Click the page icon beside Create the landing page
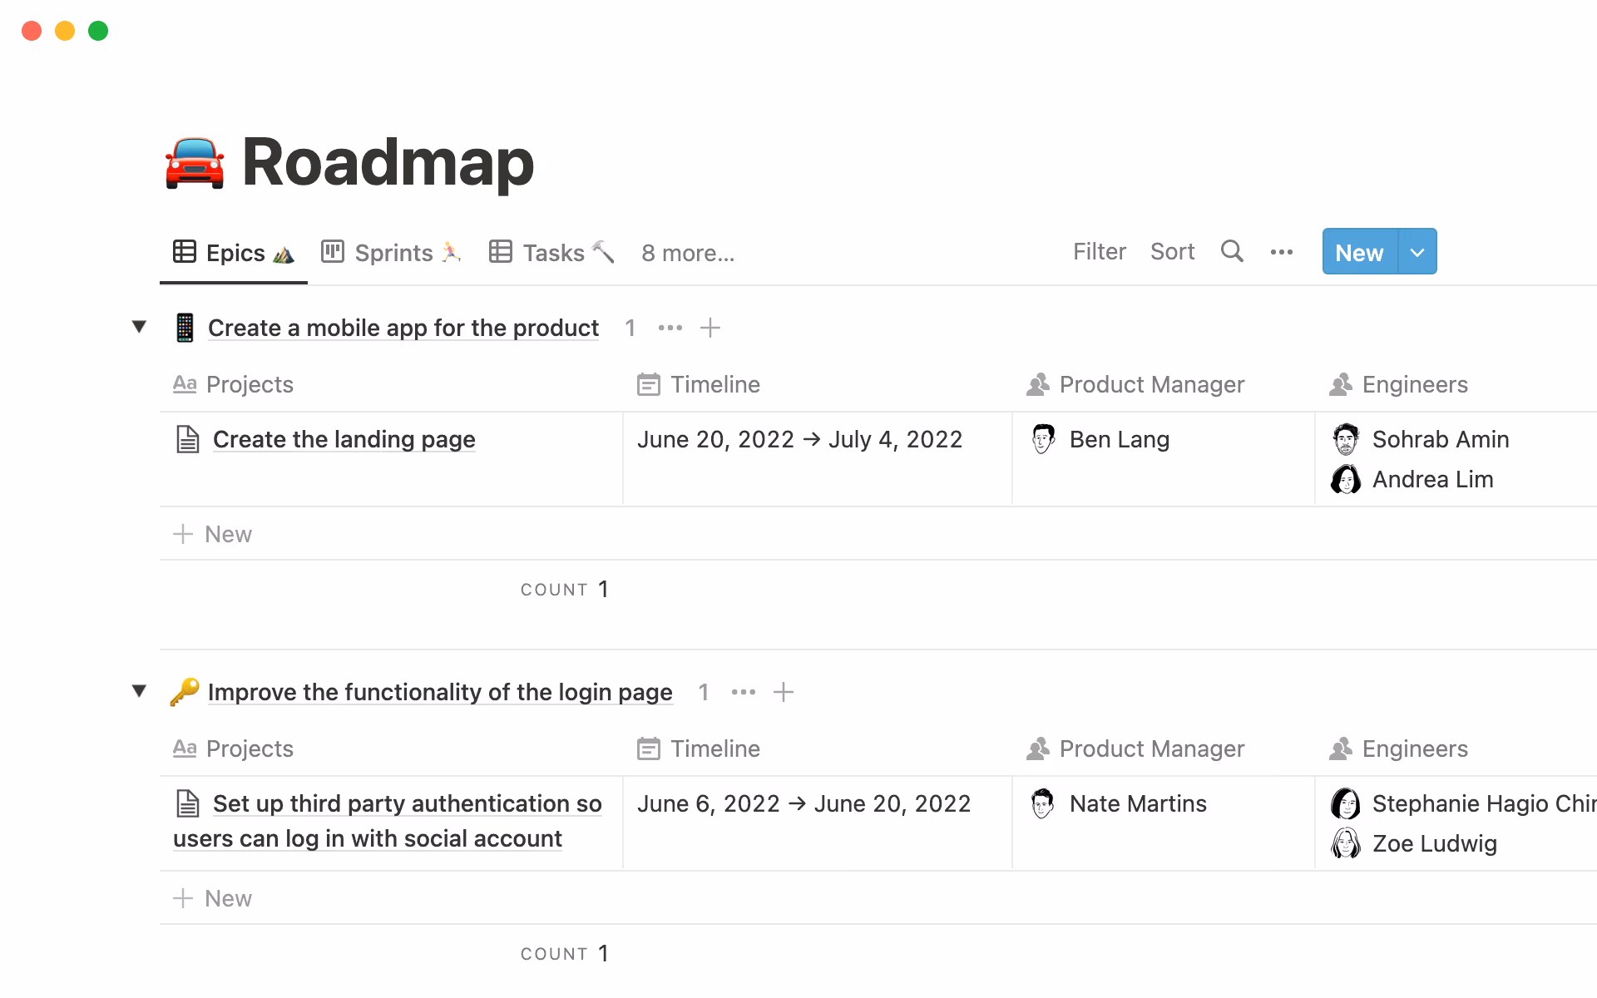Viewport: 1597px width, 998px height. pos(187,438)
